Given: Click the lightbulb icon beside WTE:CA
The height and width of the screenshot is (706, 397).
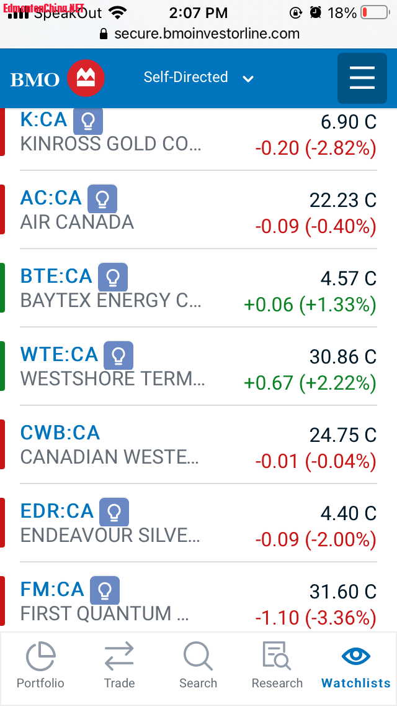Looking at the screenshot, I should 118,355.
